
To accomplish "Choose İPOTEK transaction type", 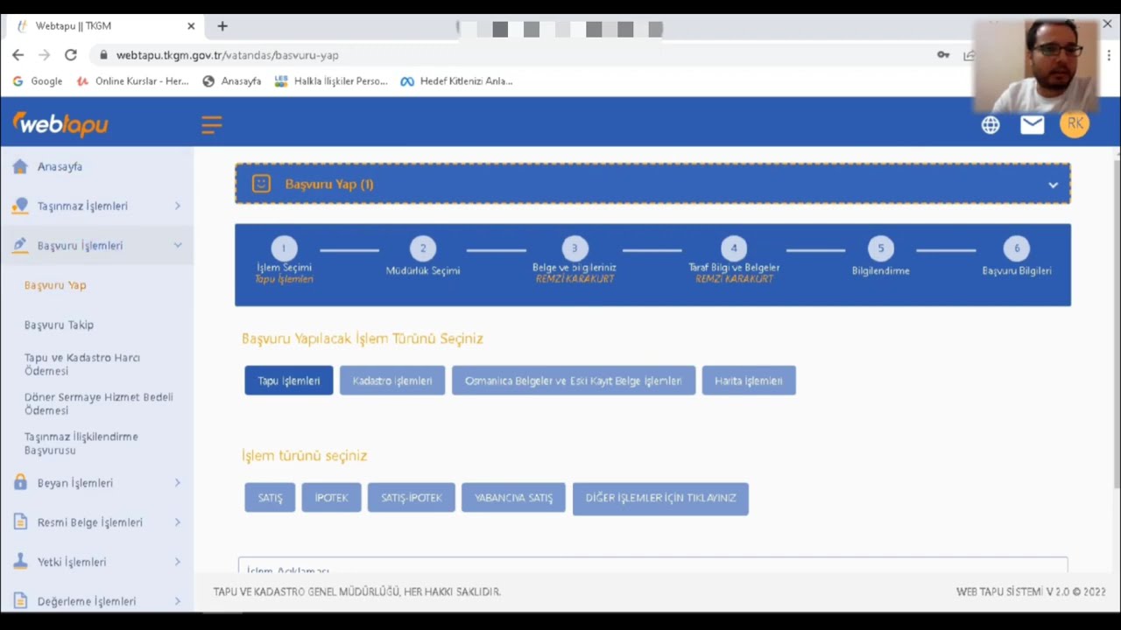I will pyautogui.click(x=331, y=498).
